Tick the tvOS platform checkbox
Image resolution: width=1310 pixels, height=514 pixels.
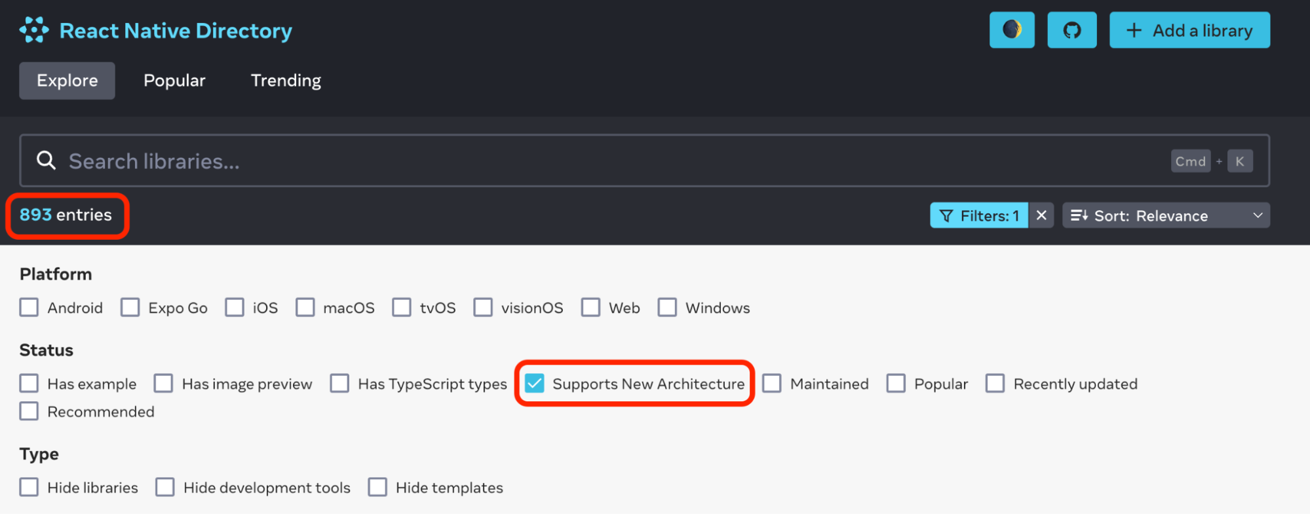pyautogui.click(x=402, y=307)
